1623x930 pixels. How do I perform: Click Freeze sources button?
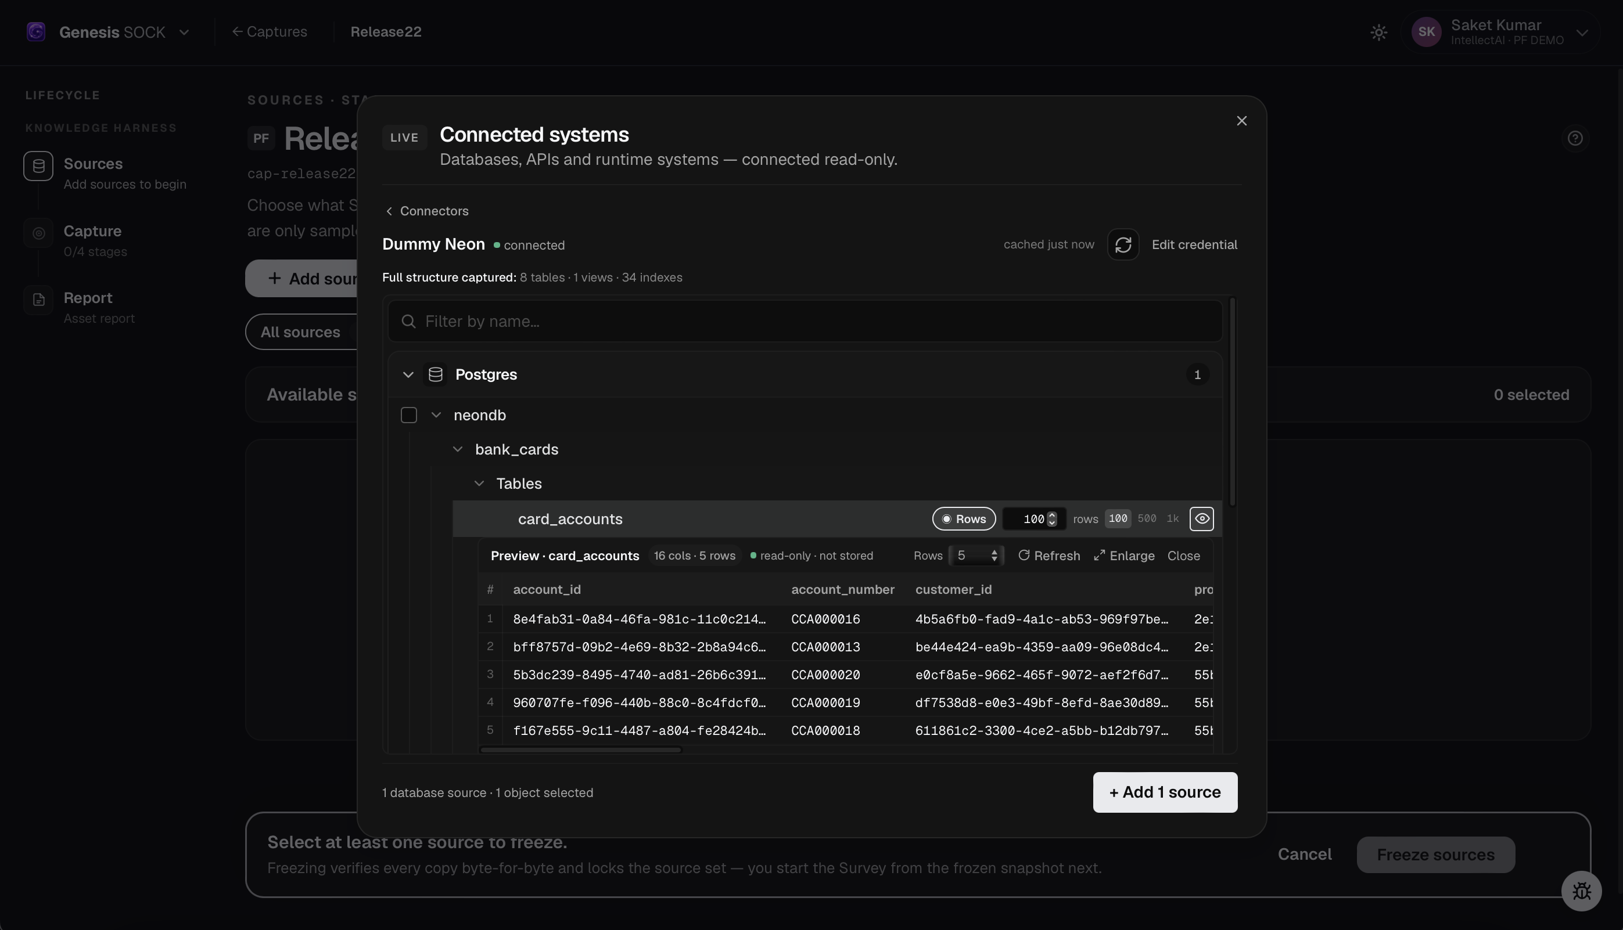pyautogui.click(x=1435, y=855)
